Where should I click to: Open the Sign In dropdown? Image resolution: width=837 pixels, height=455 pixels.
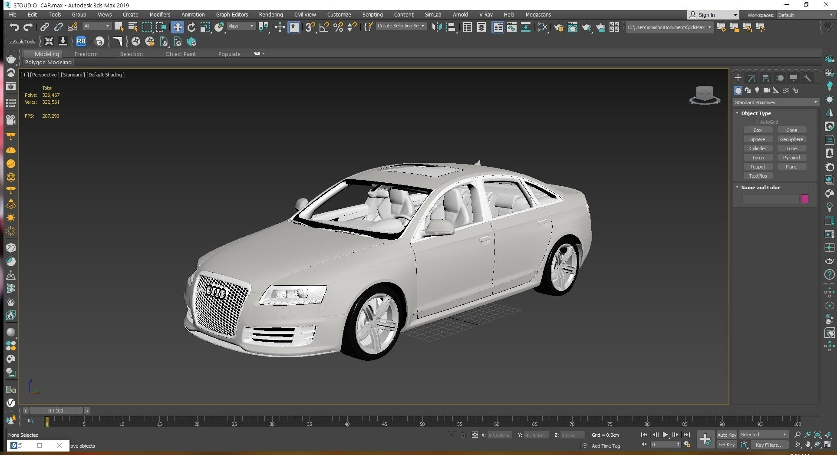713,15
